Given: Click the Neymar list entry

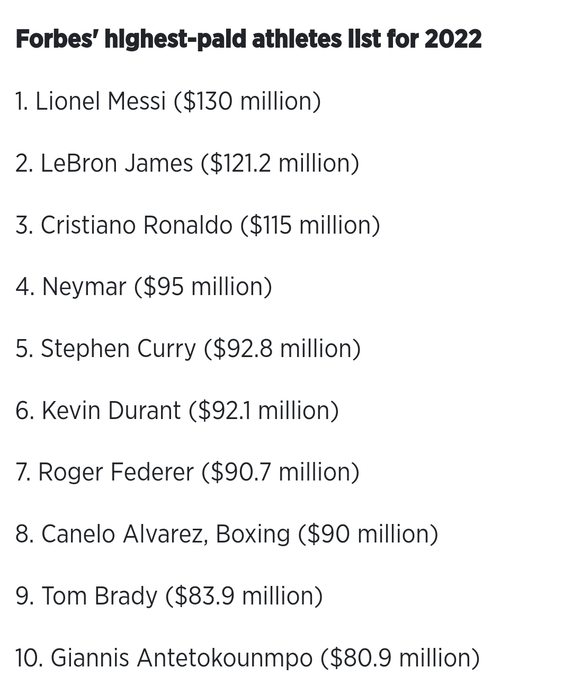Looking at the screenshot, I should click(84, 287).
